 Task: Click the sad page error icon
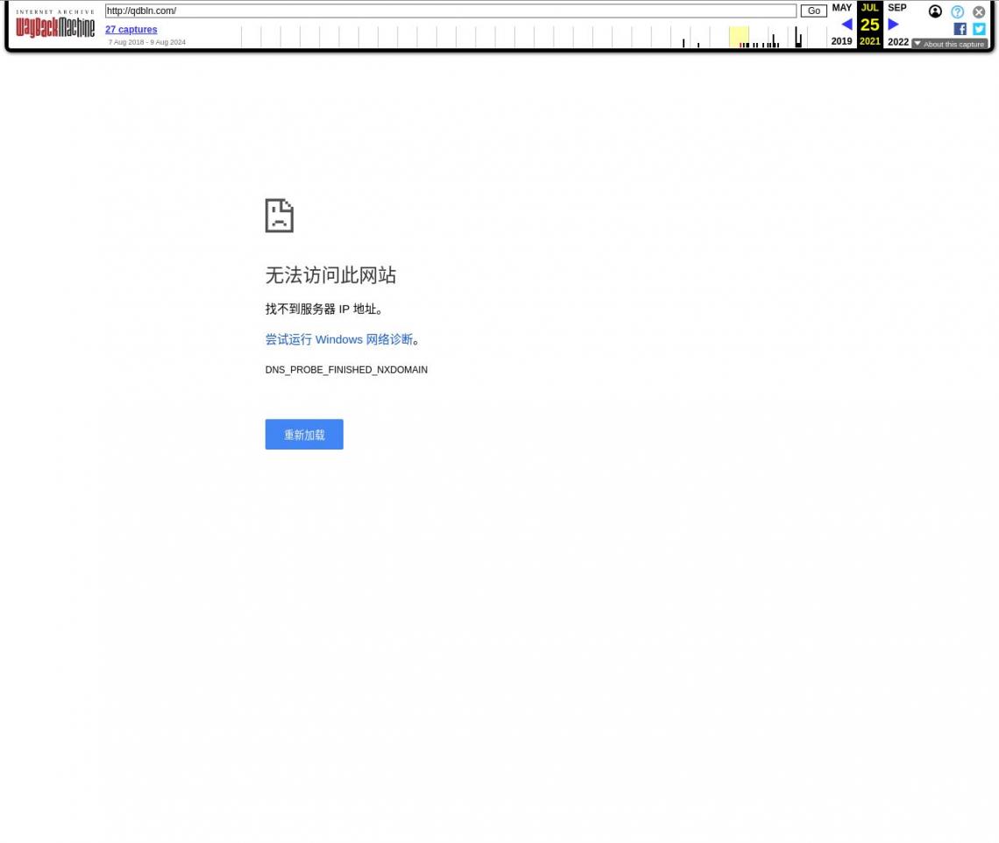279,216
